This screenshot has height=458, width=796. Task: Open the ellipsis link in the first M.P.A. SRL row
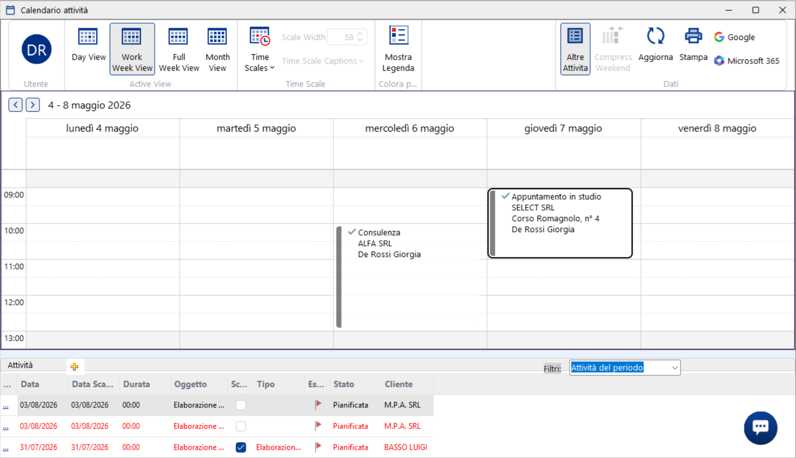(x=6, y=406)
